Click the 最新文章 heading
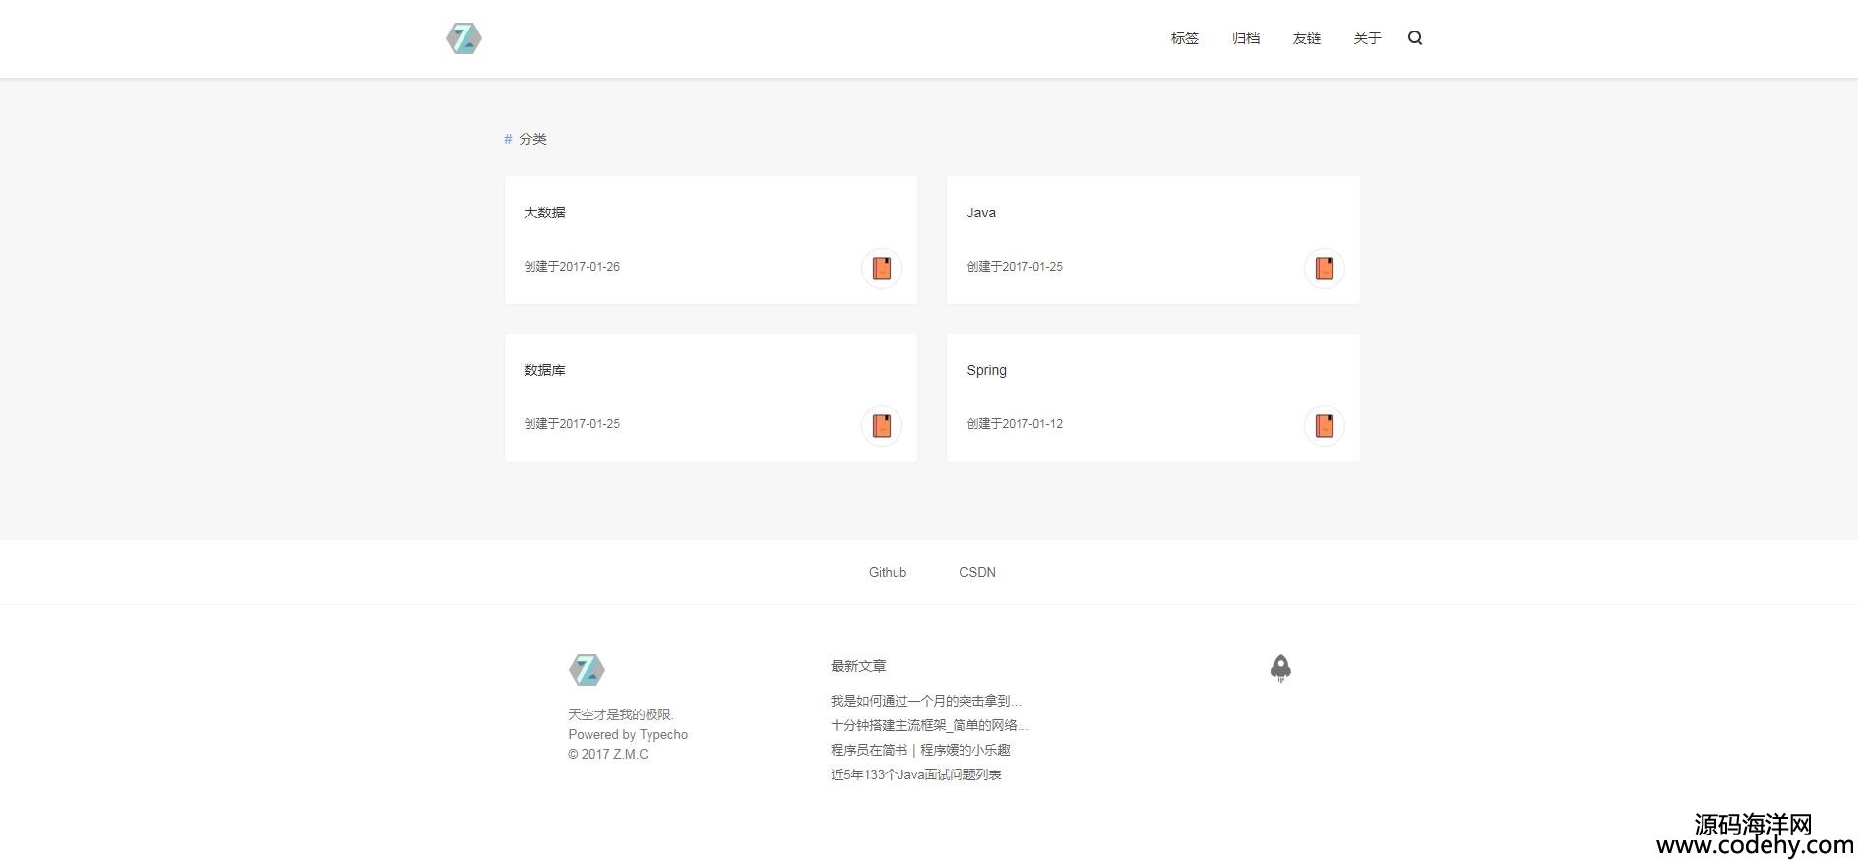This screenshot has height=865, width=1858. coord(858,666)
